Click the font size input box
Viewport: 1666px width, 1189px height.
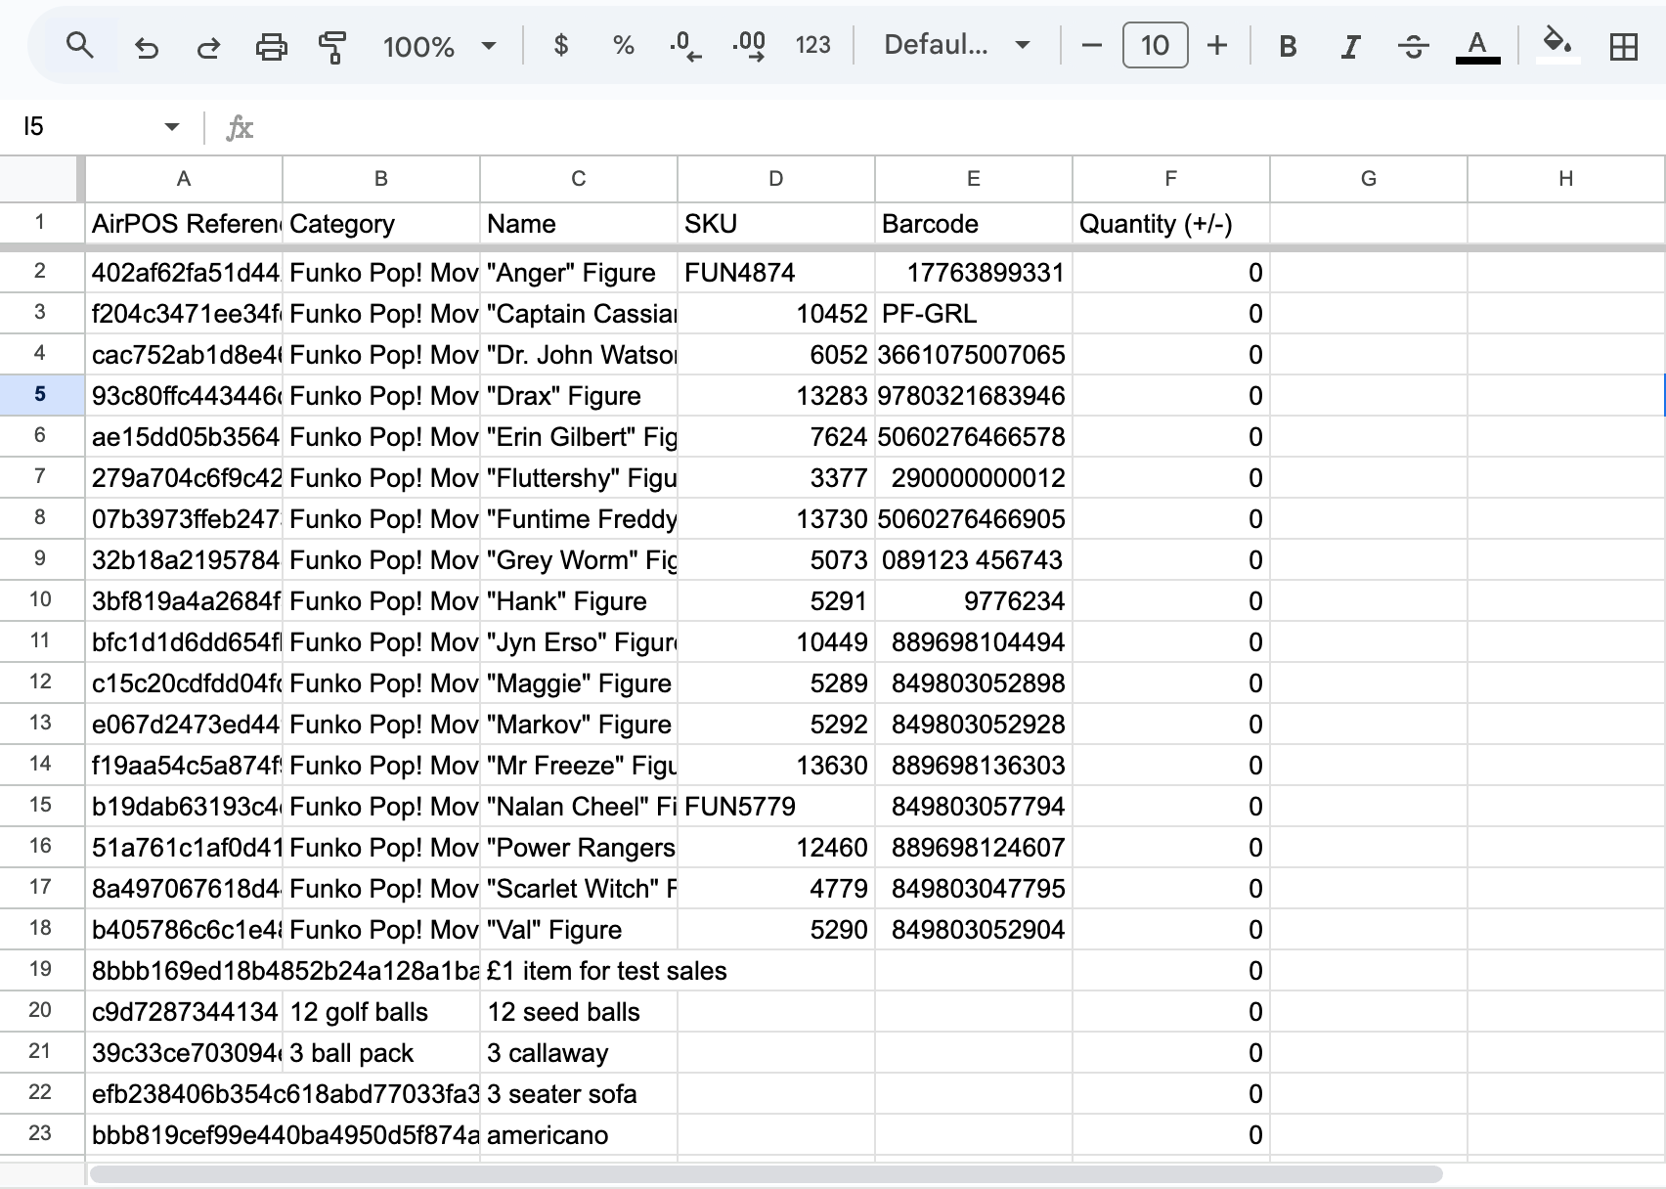[1155, 45]
